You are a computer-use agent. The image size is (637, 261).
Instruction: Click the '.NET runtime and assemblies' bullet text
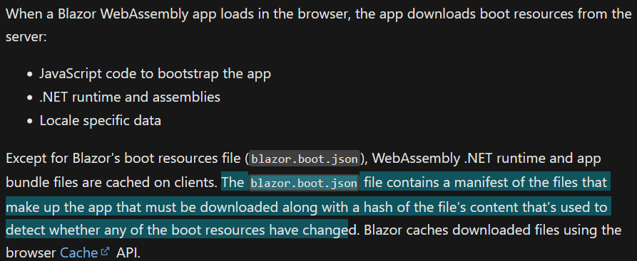point(130,97)
